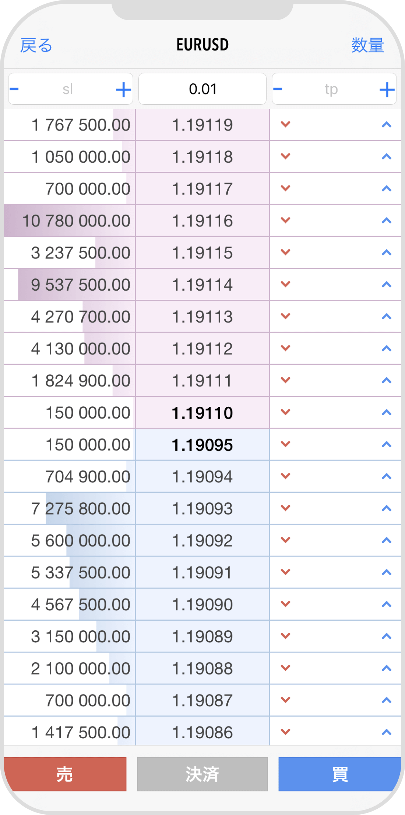Viewport: 405px width, 815px height.
Task: Click the sl minus stepper
Action: click(14, 89)
